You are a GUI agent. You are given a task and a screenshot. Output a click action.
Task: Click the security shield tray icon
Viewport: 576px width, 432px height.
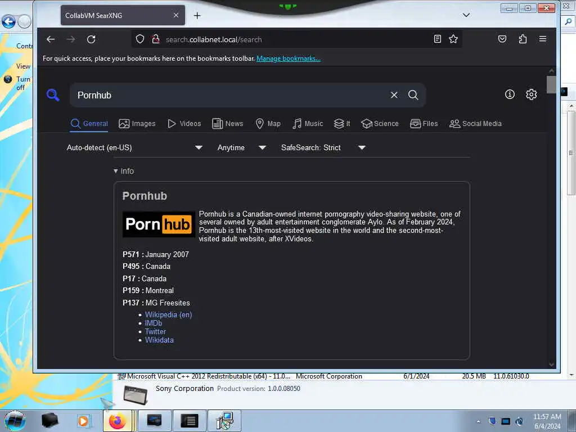(492, 421)
